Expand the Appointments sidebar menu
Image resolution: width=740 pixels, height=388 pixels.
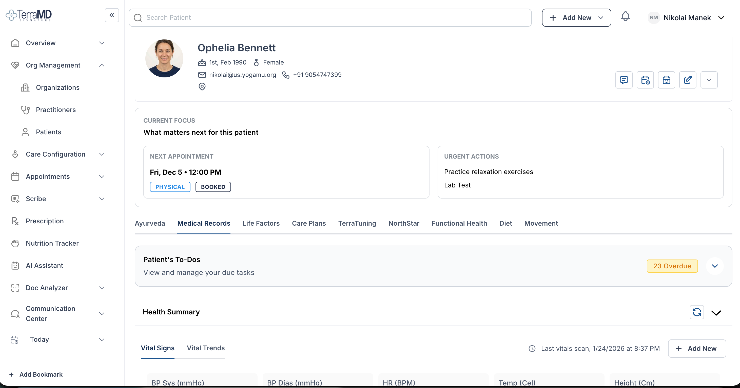102,177
